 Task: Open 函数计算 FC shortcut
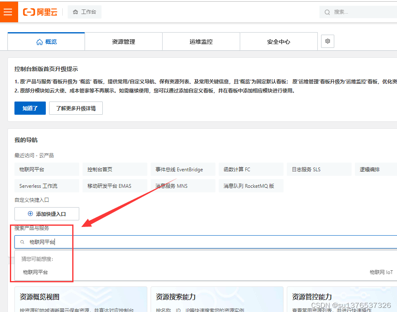tap(251, 170)
